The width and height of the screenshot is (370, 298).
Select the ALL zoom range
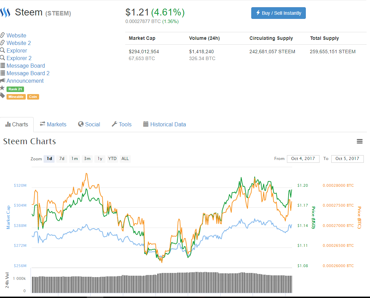[x=125, y=159]
